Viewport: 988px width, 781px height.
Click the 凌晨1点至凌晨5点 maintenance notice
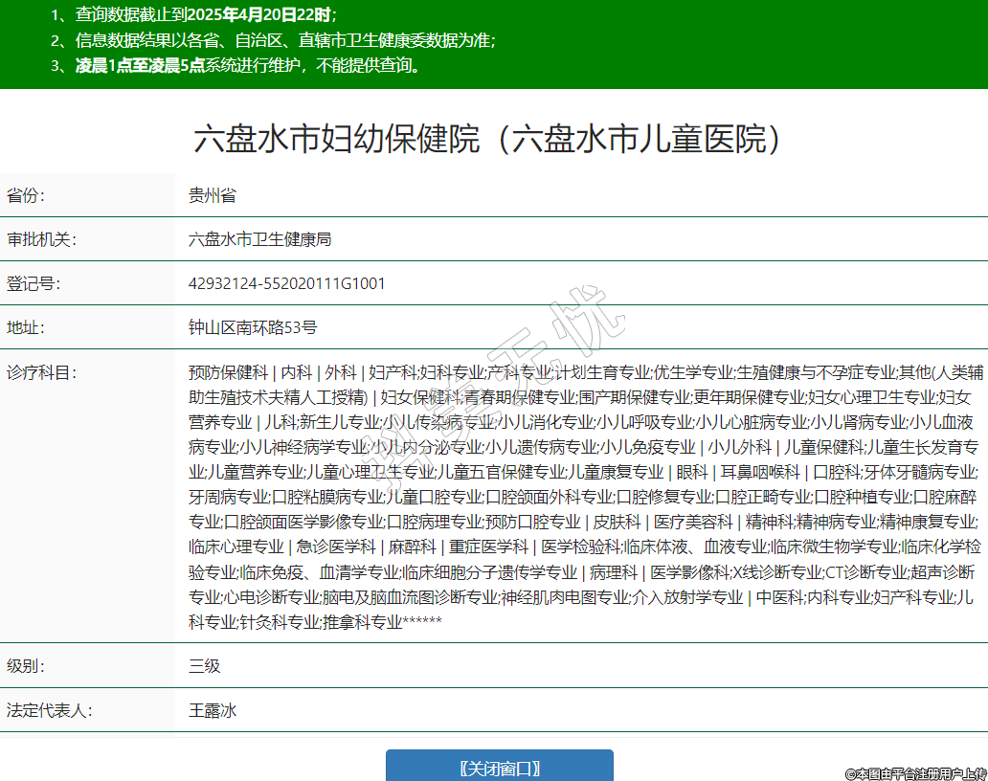coord(247,65)
